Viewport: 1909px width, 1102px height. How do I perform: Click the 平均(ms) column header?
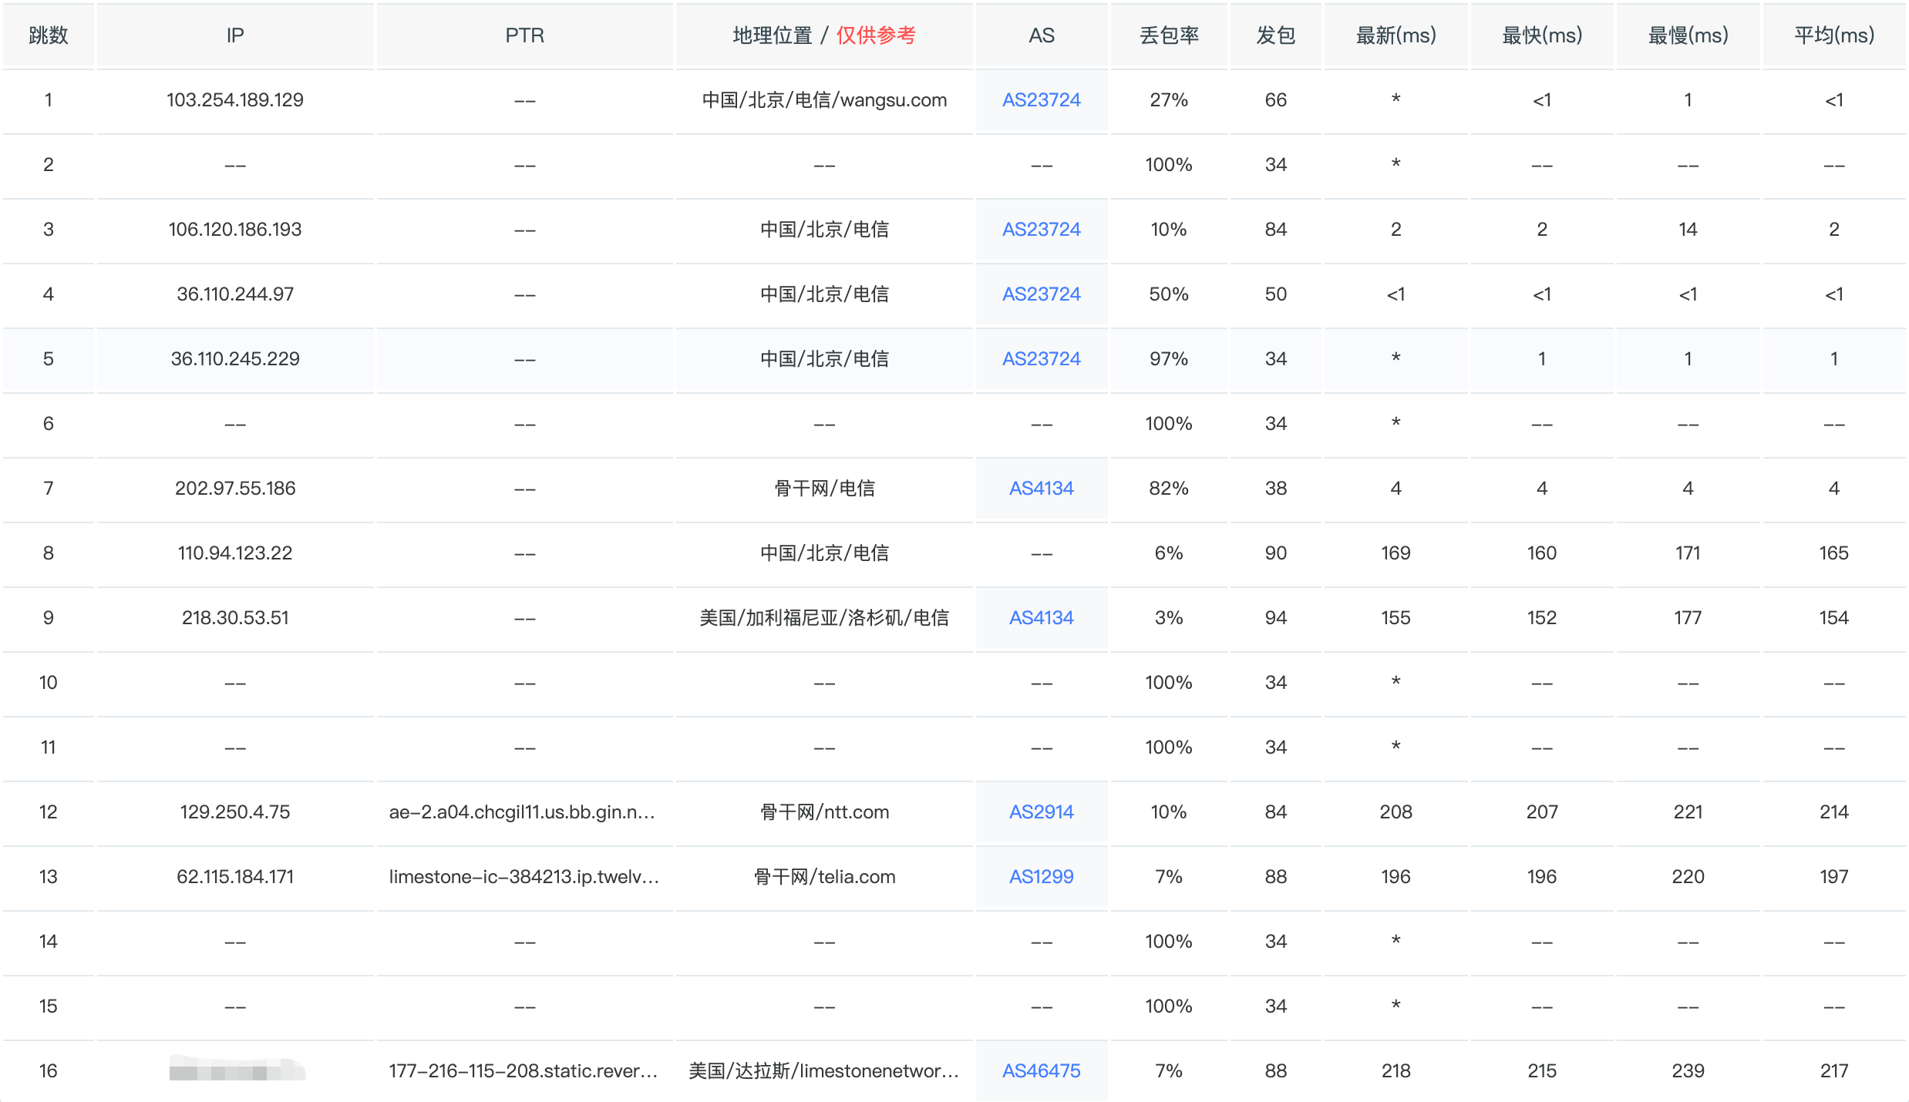click(x=1833, y=35)
